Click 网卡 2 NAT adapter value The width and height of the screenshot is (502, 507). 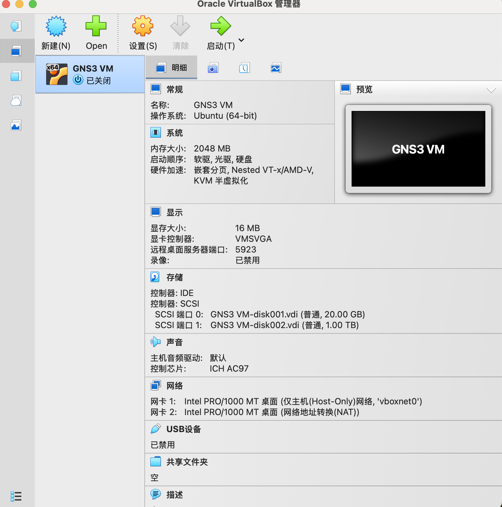click(272, 412)
